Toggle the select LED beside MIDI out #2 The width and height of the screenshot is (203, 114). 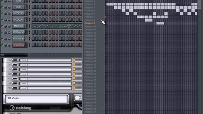29,32
